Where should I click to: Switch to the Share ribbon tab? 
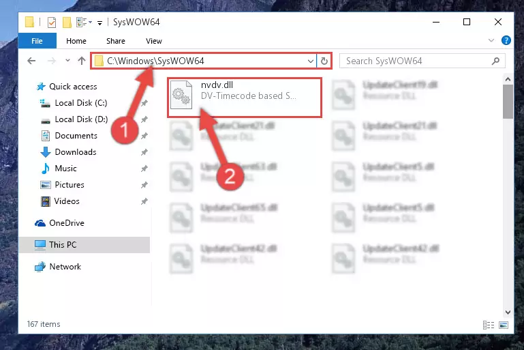point(116,41)
